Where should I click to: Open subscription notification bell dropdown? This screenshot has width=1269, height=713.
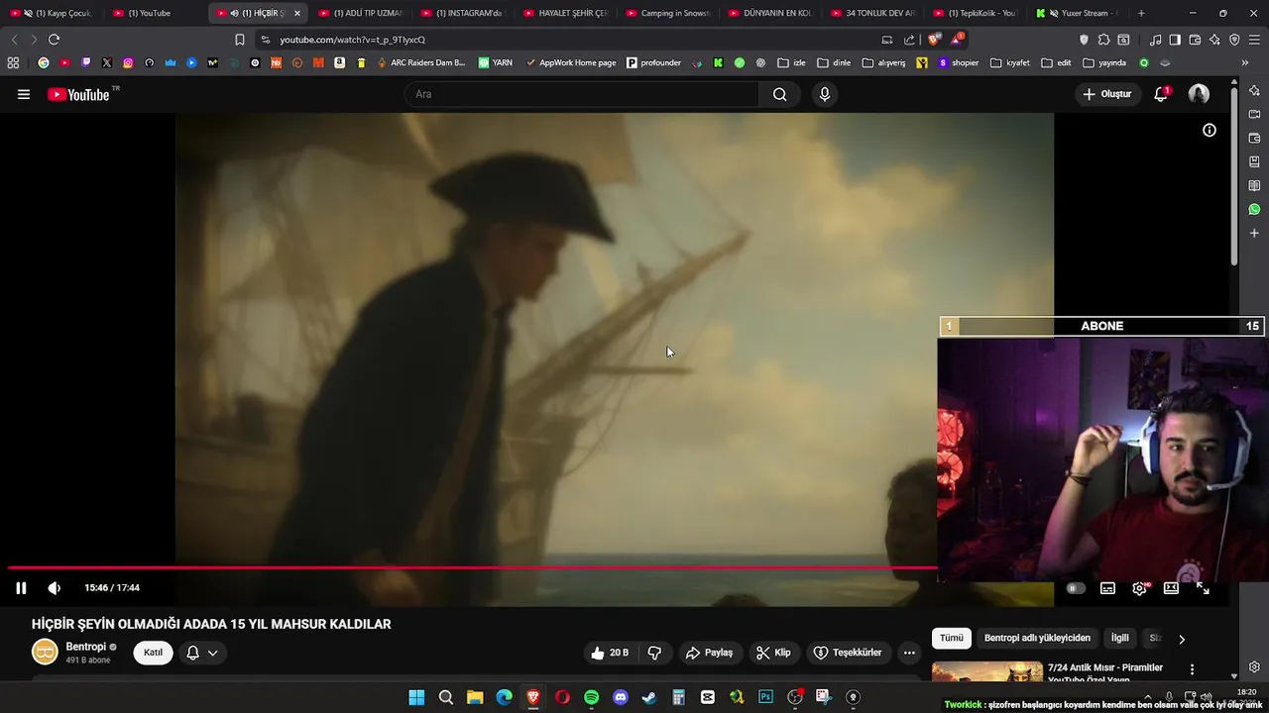coord(202,653)
